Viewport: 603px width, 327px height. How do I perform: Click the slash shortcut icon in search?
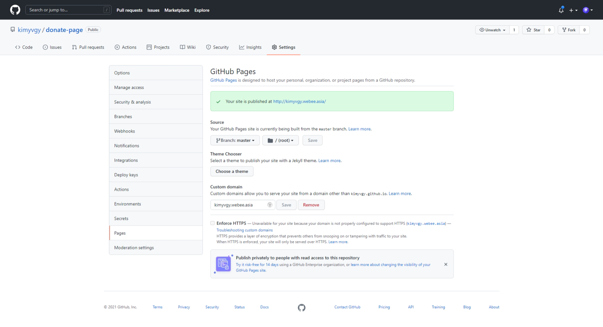107,10
